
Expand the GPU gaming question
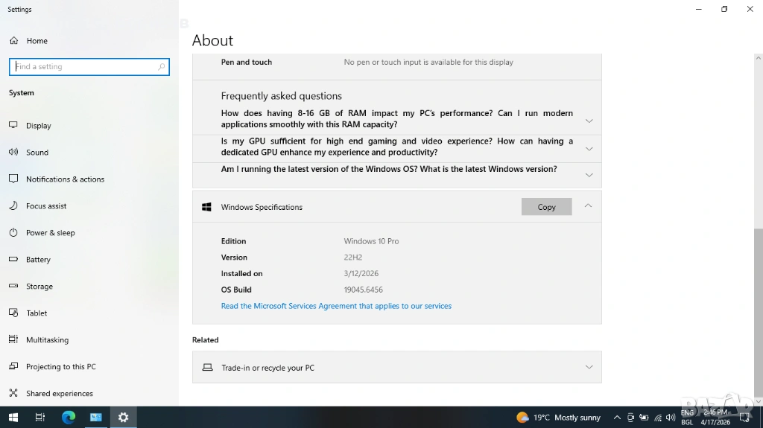pos(589,148)
